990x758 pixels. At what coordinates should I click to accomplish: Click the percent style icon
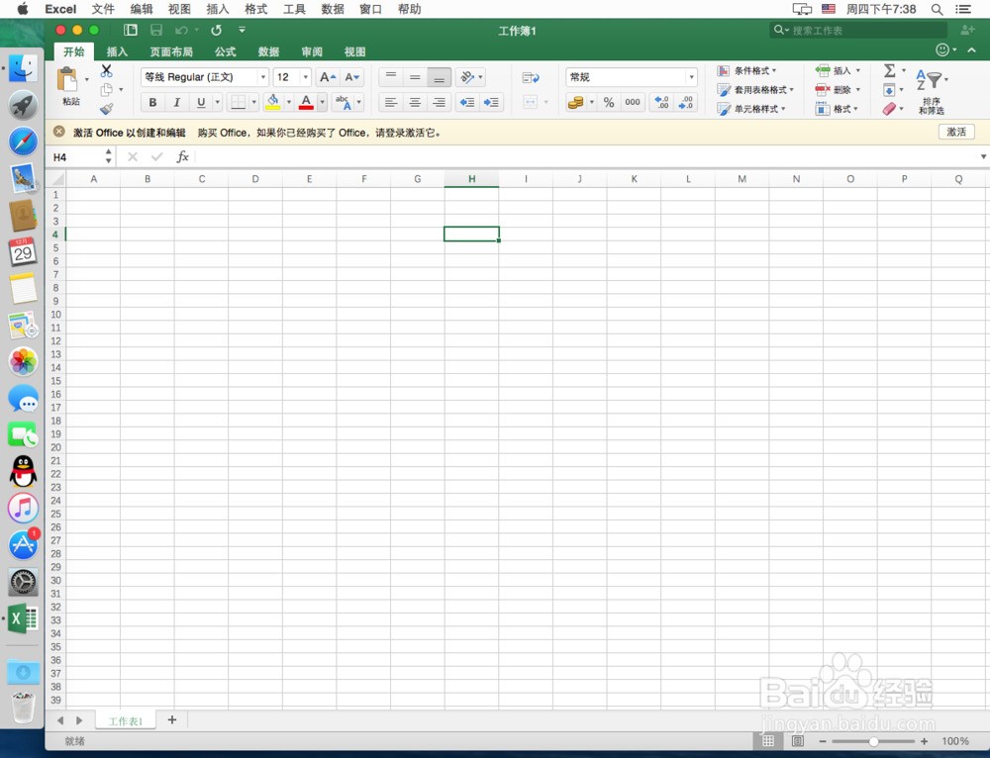607,102
